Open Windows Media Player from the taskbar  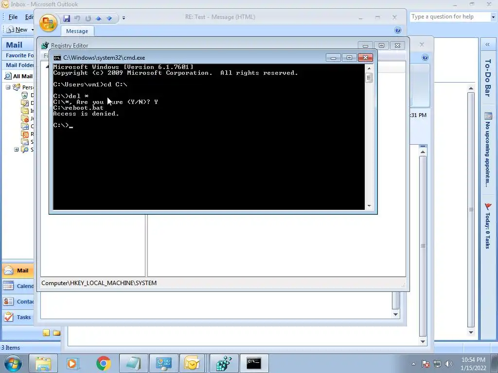point(72,363)
